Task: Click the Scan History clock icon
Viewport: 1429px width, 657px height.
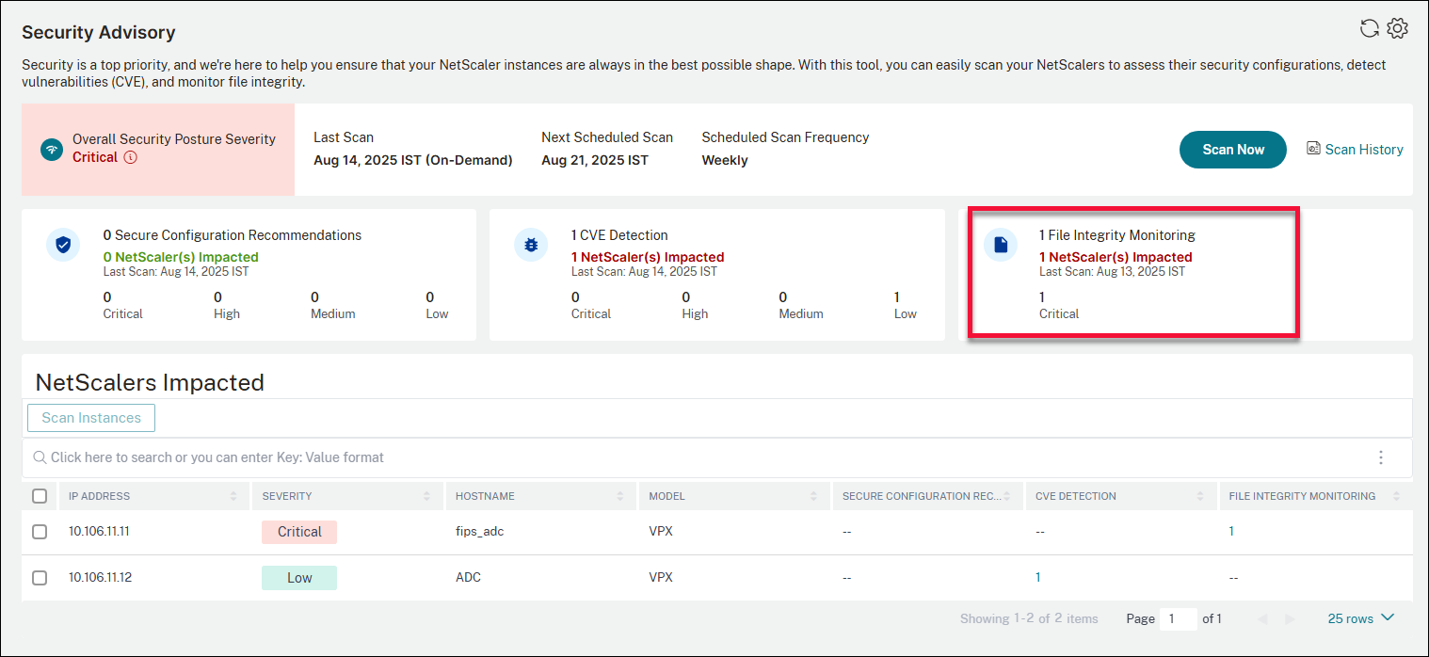Action: click(1313, 149)
